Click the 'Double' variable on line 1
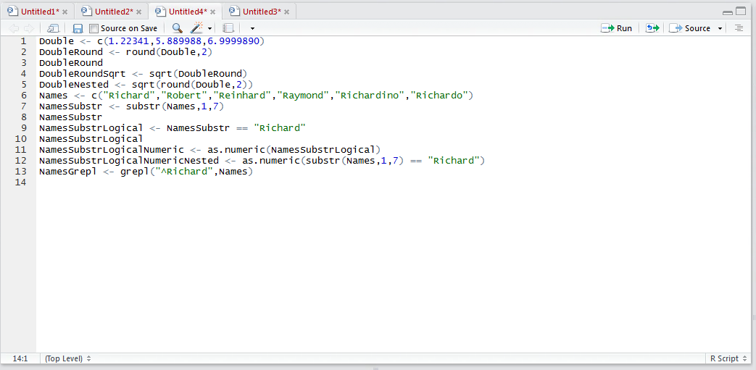756x370 pixels. [x=57, y=41]
